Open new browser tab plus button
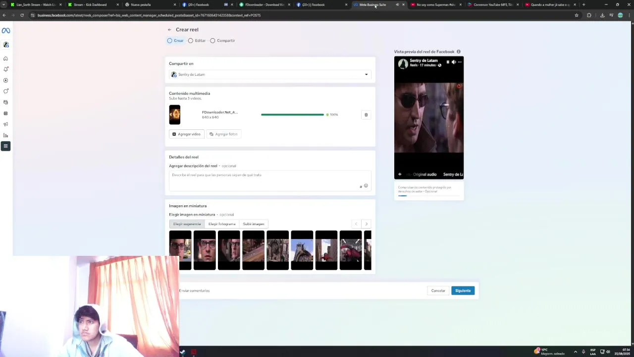The height and width of the screenshot is (357, 634). coord(583,4)
